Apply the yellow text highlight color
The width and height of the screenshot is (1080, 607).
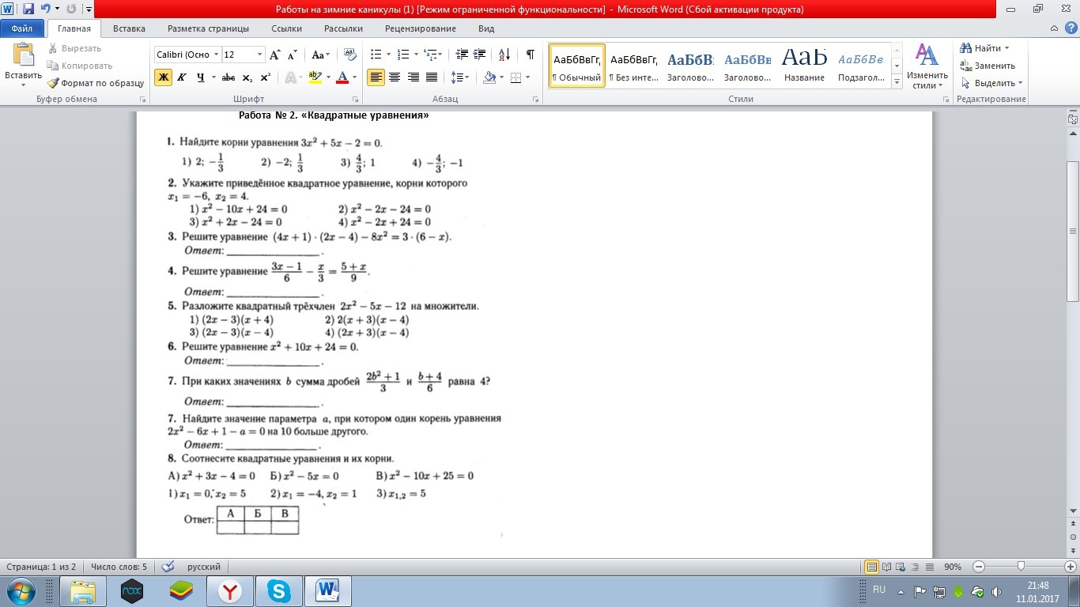click(x=315, y=77)
